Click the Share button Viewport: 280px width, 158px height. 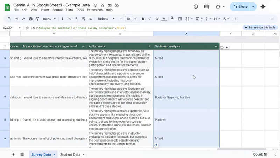click(240, 7)
